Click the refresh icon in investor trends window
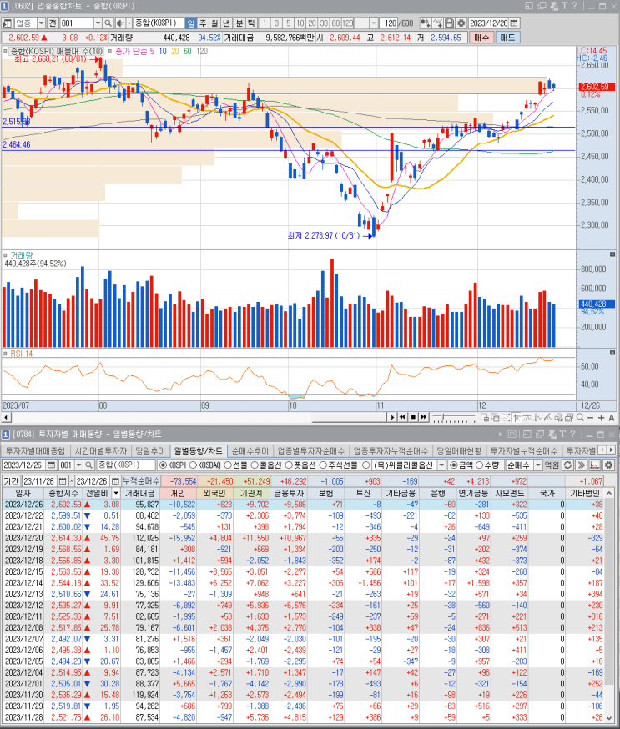This screenshot has width=620, height=729. coord(567,465)
